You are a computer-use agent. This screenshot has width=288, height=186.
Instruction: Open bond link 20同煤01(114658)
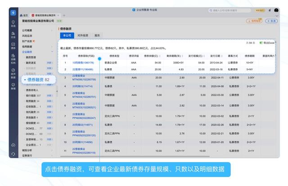(x=82, y=142)
